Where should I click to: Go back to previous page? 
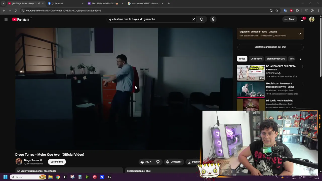[x=4, y=11]
